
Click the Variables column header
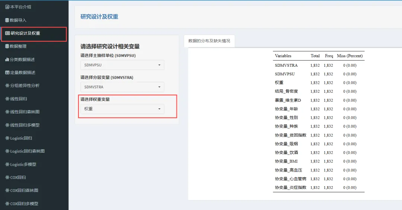pos(283,56)
